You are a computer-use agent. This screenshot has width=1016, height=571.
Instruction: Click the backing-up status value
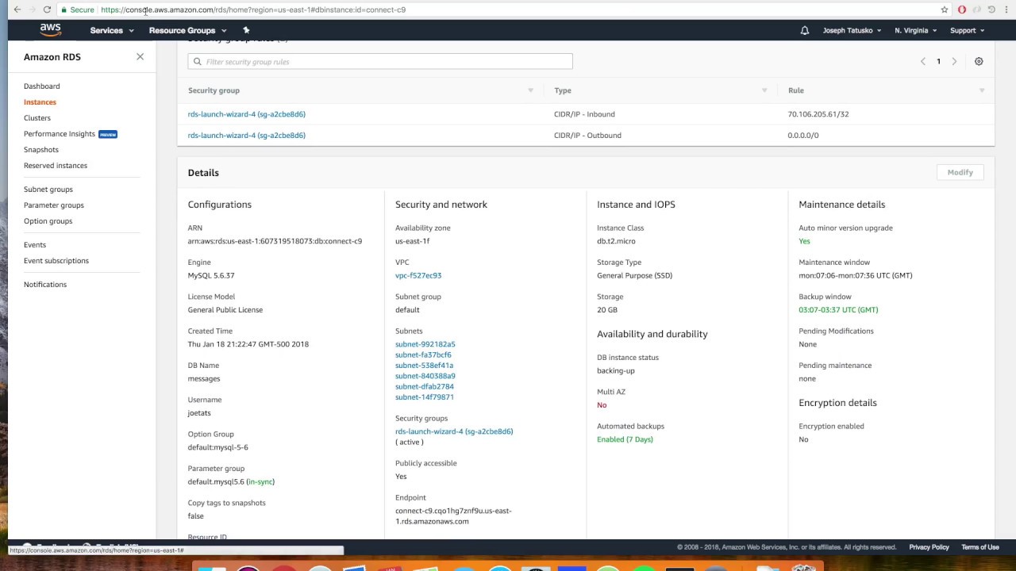tap(616, 370)
